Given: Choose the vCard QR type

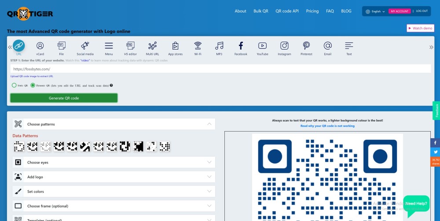Looking at the screenshot, I should [x=40, y=46].
